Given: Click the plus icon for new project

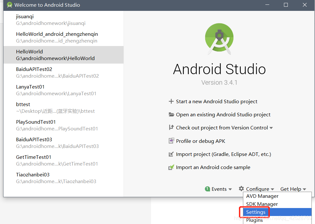Looking at the screenshot, I should [171, 101].
